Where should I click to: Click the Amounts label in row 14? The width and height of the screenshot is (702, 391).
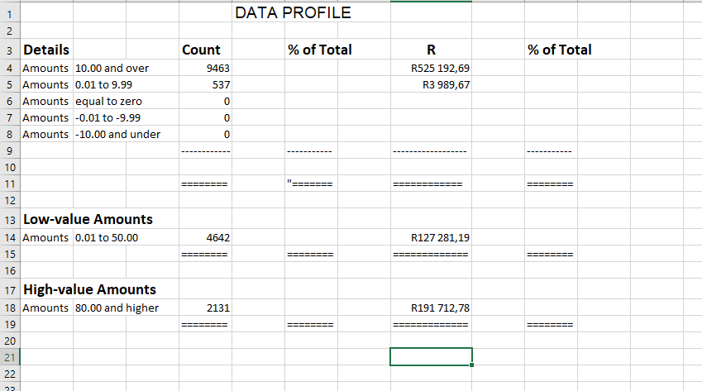[x=45, y=237]
